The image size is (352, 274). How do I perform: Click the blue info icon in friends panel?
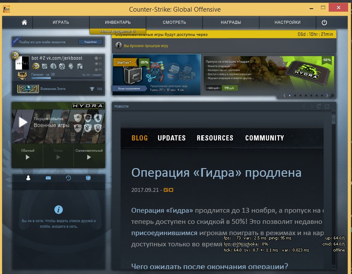coord(59,210)
